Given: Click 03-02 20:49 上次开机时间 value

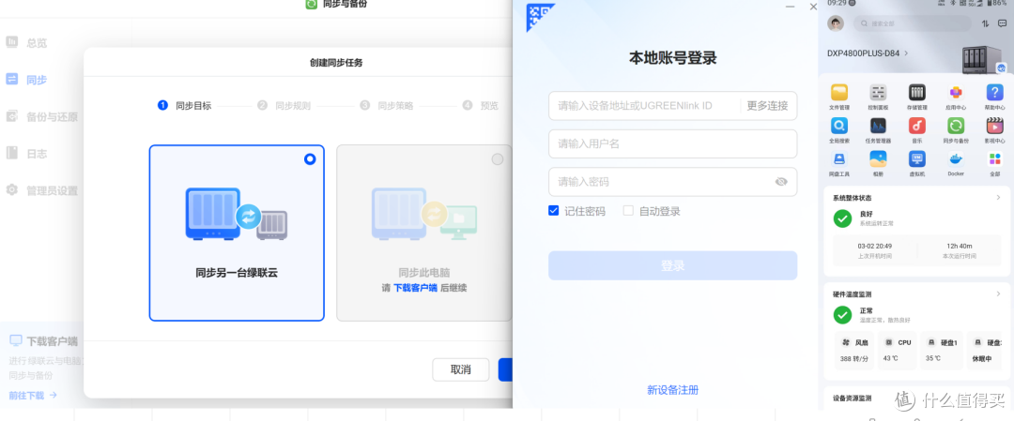Looking at the screenshot, I should 875,246.
